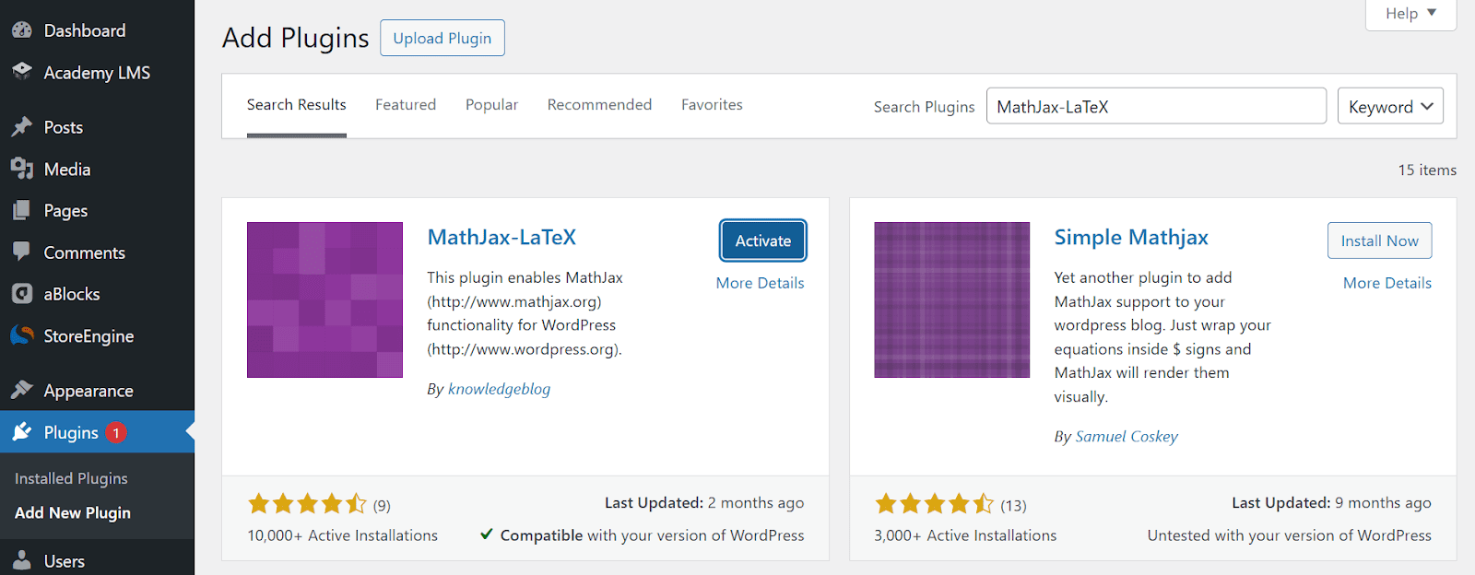This screenshot has width=1475, height=575.
Task: Click the Plugins plug icon
Action: (x=22, y=432)
